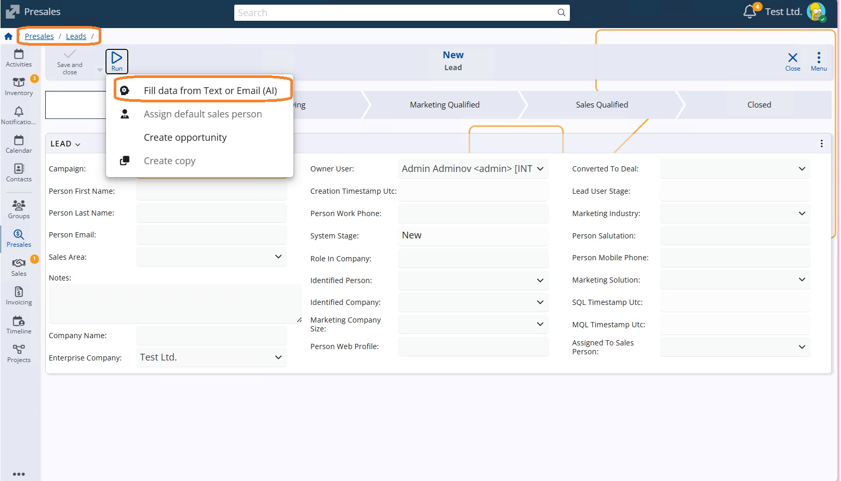Click the Test Ltd. company name
This screenshot has height=481, width=841.
tap(783, 11)
